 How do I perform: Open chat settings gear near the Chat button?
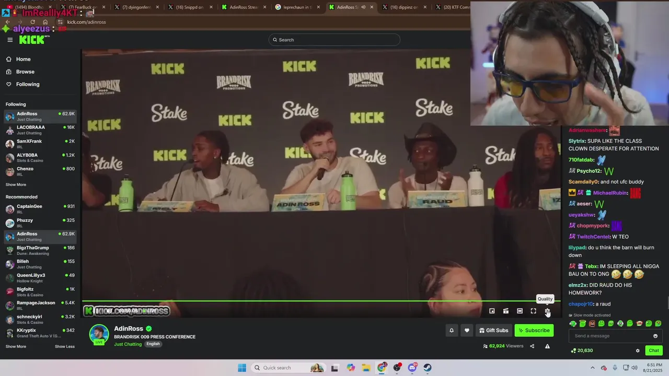(x=638, y=350)
